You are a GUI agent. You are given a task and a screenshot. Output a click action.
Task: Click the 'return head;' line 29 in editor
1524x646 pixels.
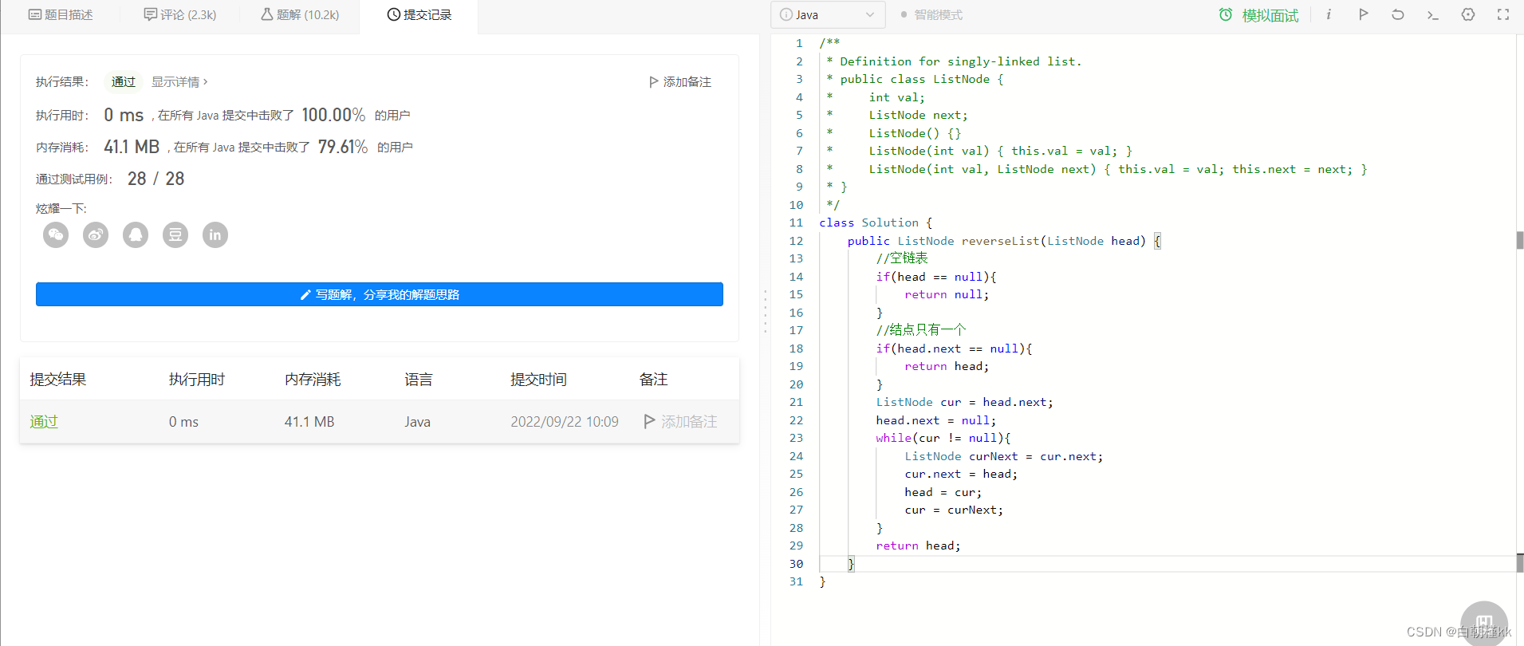point(918,546)
